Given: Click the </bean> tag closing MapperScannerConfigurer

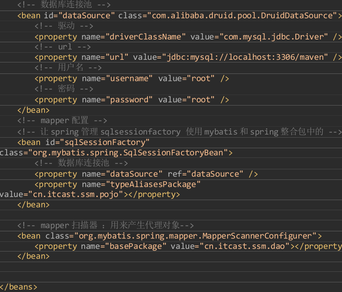Looking at the screenshot, I should [33, 256].
